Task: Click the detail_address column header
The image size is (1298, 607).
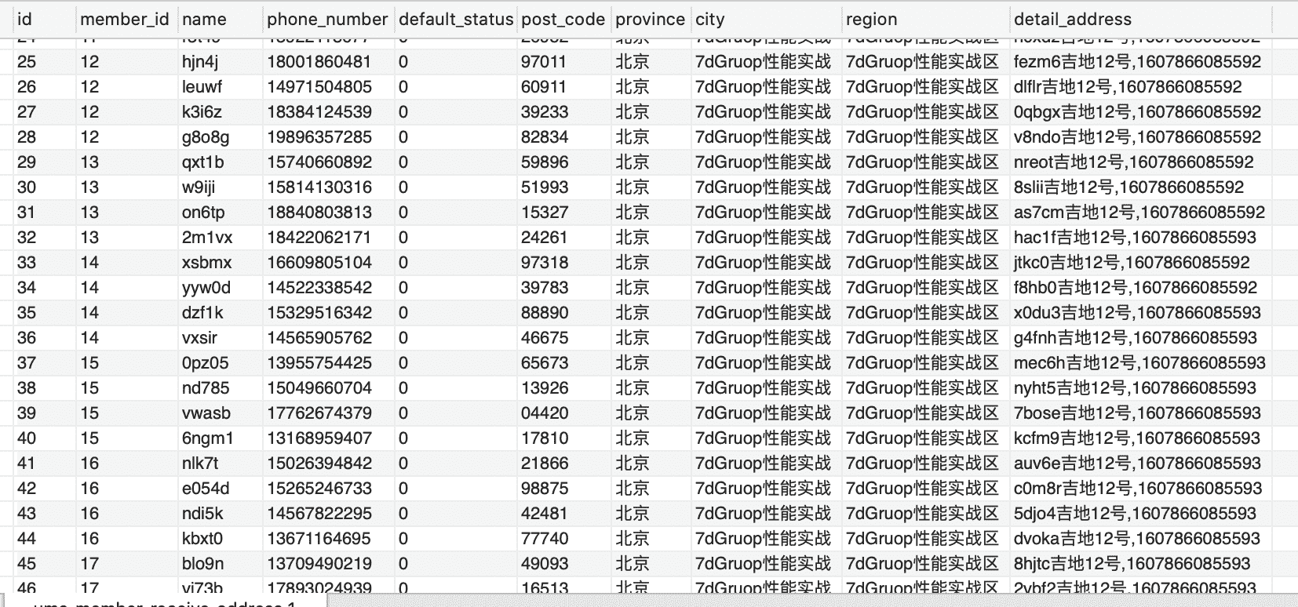Action: (1072, 20)
